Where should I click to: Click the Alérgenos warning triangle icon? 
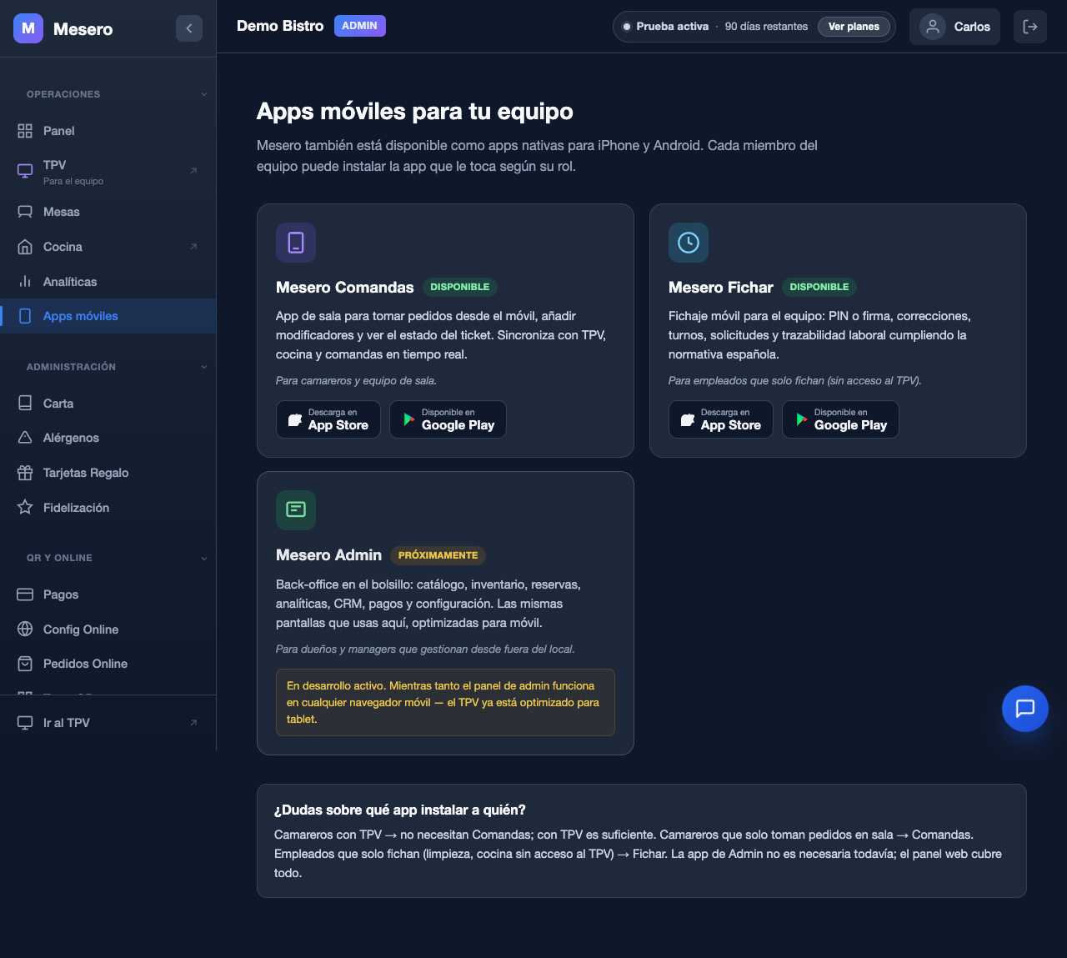[25, 438]
